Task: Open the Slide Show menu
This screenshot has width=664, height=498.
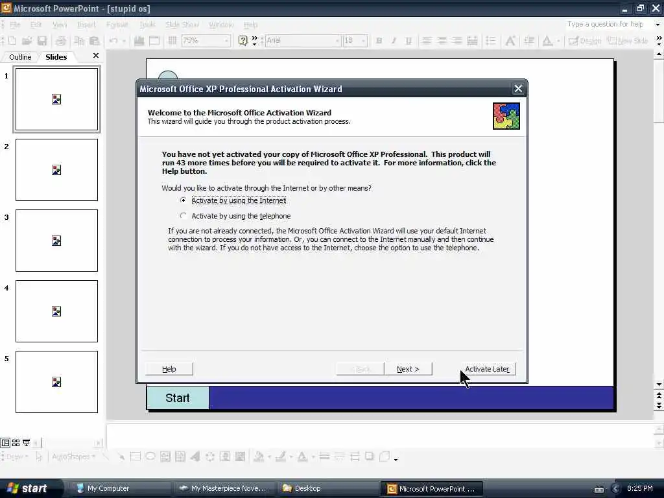Action: (x=182, y=25)
